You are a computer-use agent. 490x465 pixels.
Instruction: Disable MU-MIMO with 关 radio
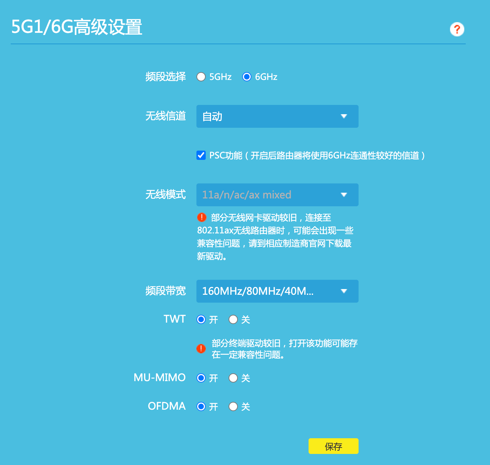click(233, 378)
